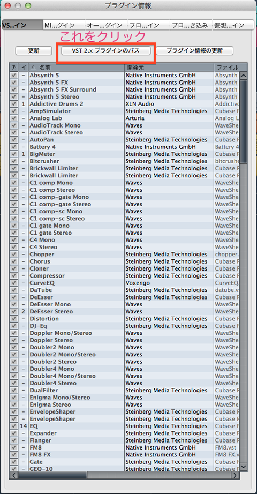Viewport: 257px width, 494px height.
Task: Select the Compressor row
Action: click(125, 276)
